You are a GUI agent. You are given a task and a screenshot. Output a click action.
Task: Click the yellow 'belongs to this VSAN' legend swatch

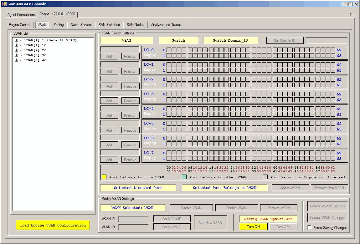coord(104,177)
